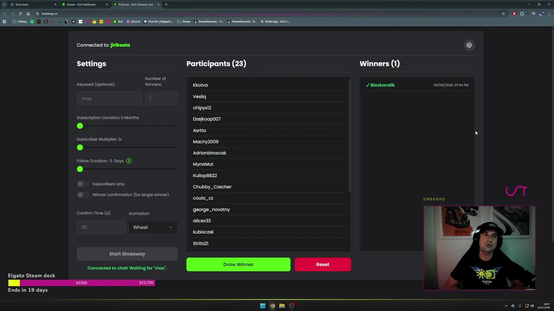The image size is (554, 311).
Task: Open the browser extensions puzzle icon
Action: [522, 13]
